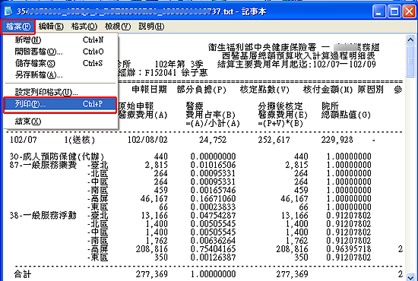Open the 說明(H) help menu
Viewport: 418px width, 281px height.
pos(151,27)
